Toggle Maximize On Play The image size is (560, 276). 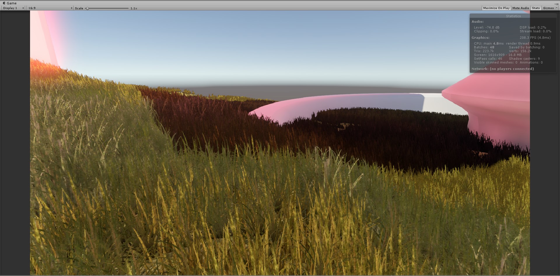pos(496,8)
